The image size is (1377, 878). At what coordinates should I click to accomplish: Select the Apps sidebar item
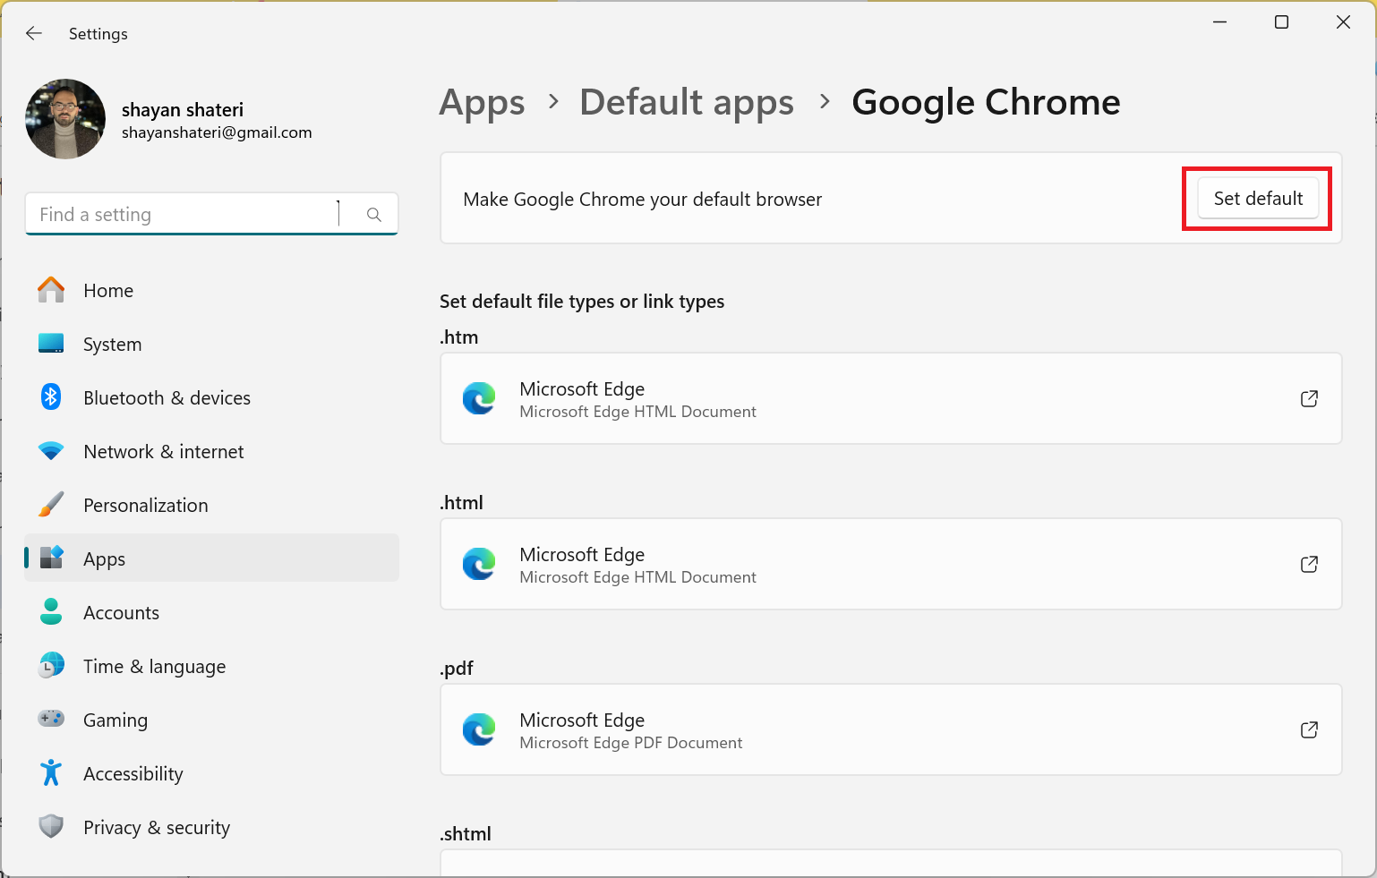(x=211, y=558)
